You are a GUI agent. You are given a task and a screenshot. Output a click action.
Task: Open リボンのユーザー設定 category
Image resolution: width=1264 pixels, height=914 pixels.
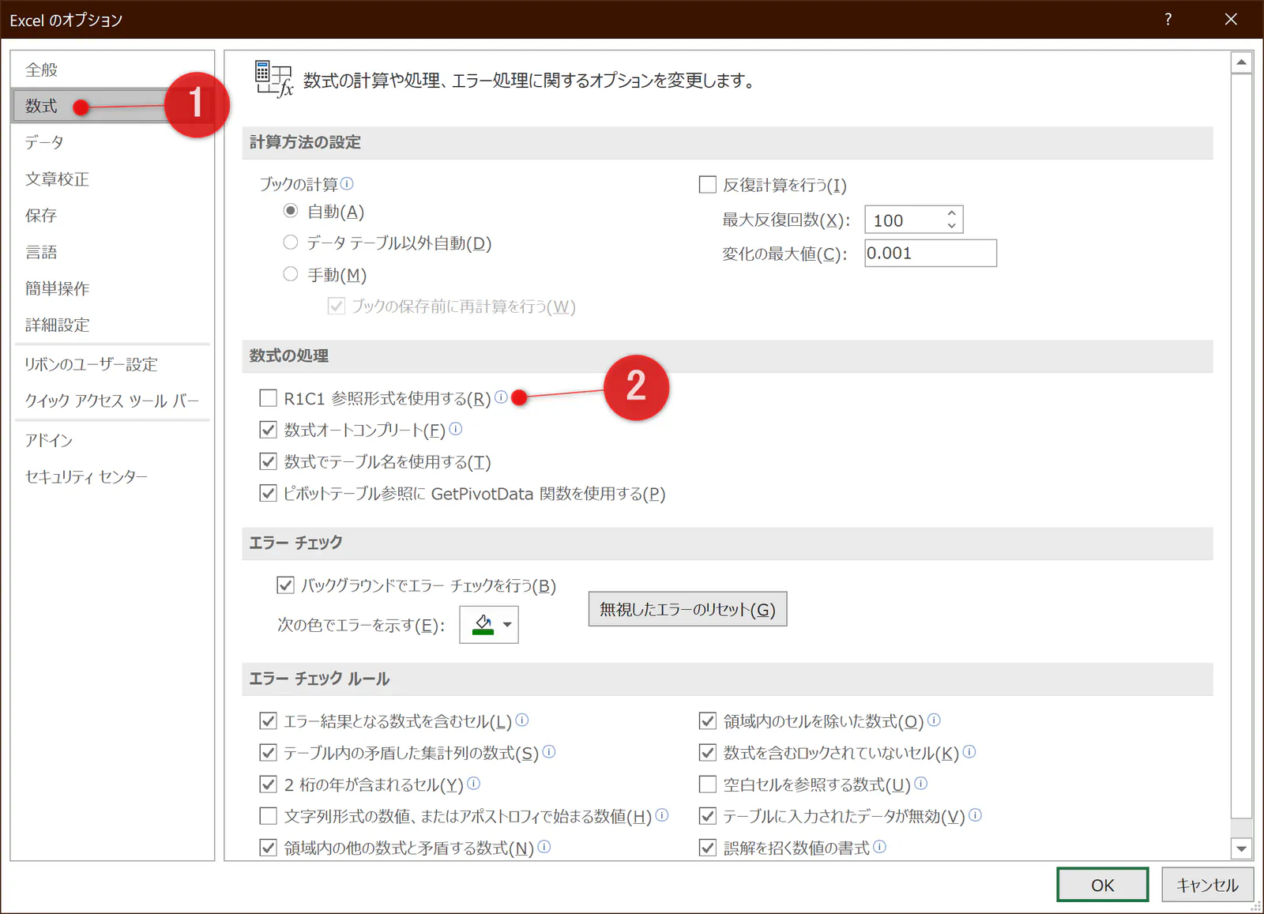(113, 364)
